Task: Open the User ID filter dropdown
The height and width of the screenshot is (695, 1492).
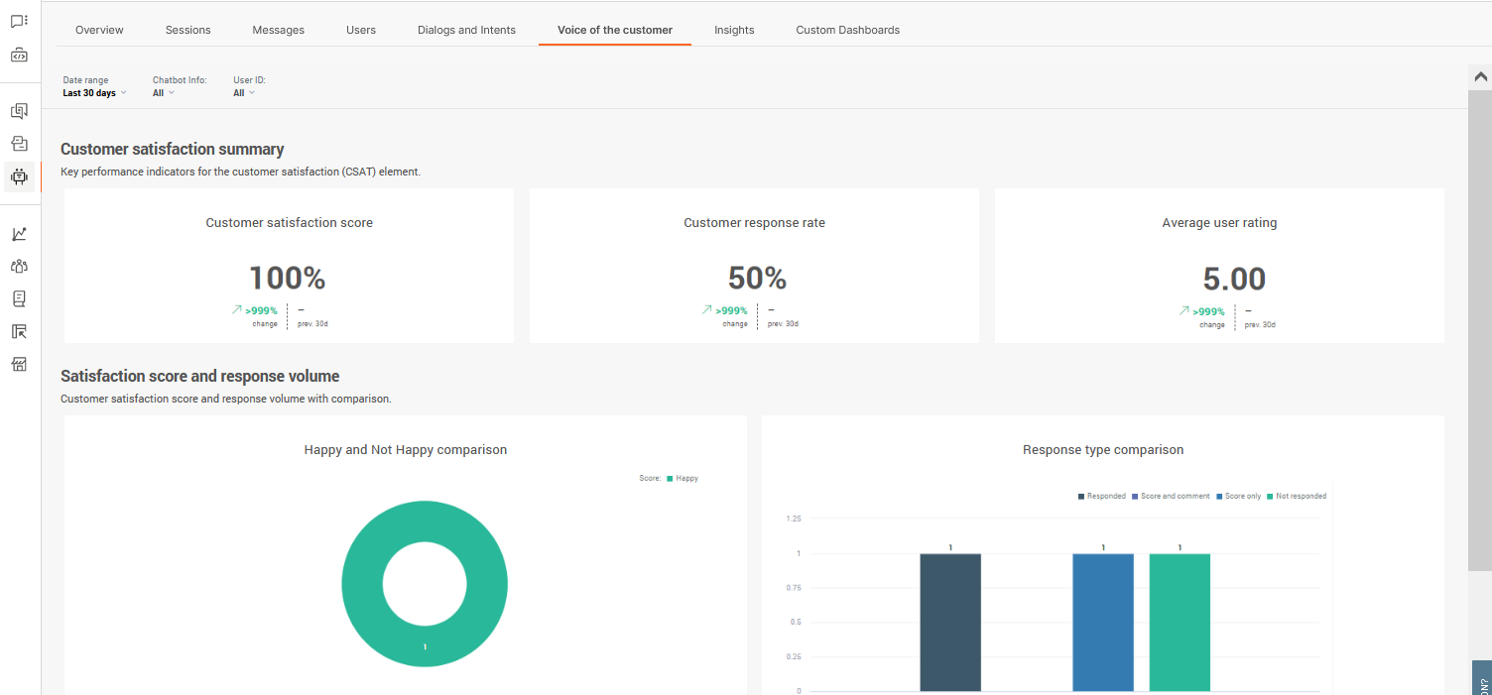Action: [244, 93]
